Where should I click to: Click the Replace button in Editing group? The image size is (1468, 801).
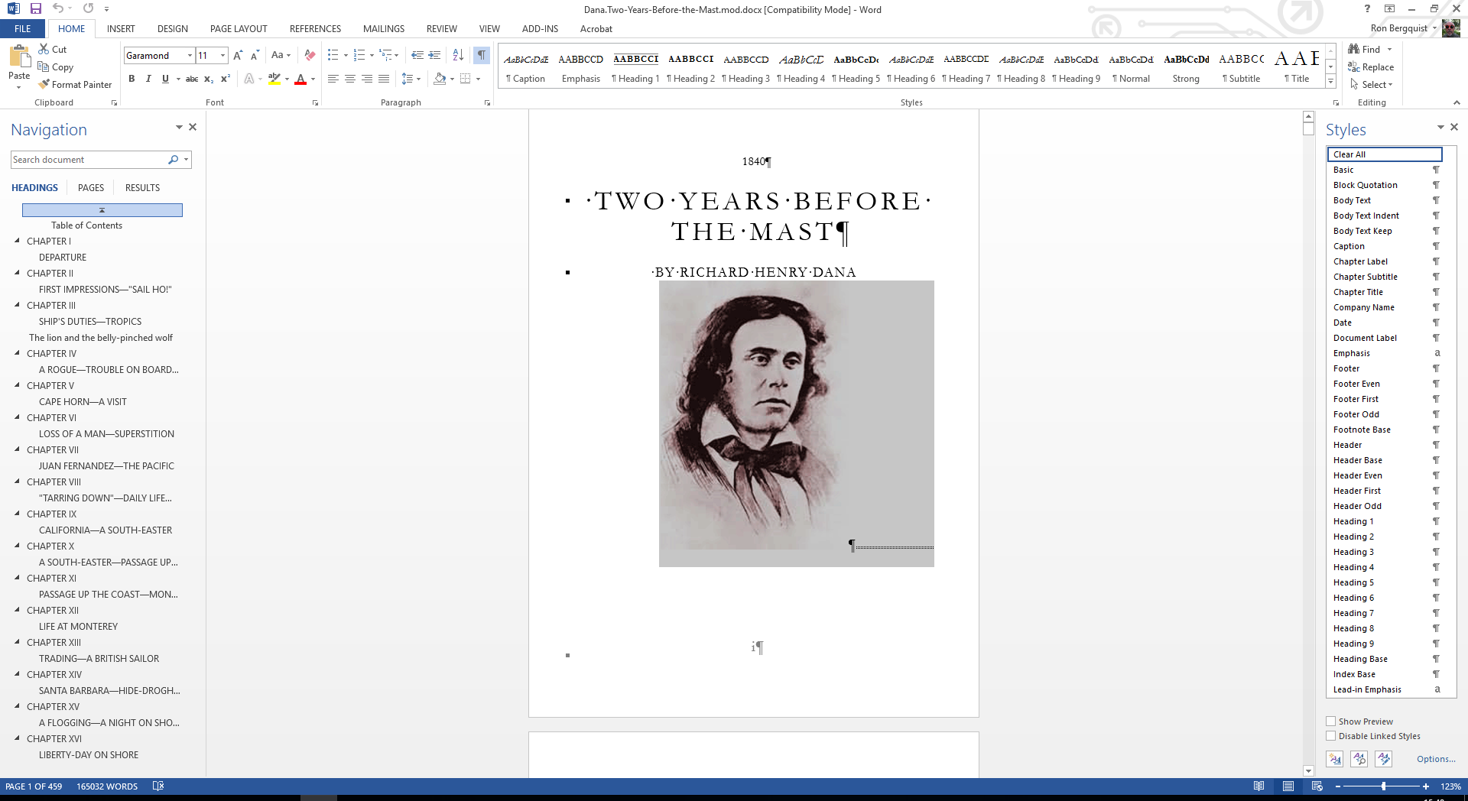[1372, 67]
